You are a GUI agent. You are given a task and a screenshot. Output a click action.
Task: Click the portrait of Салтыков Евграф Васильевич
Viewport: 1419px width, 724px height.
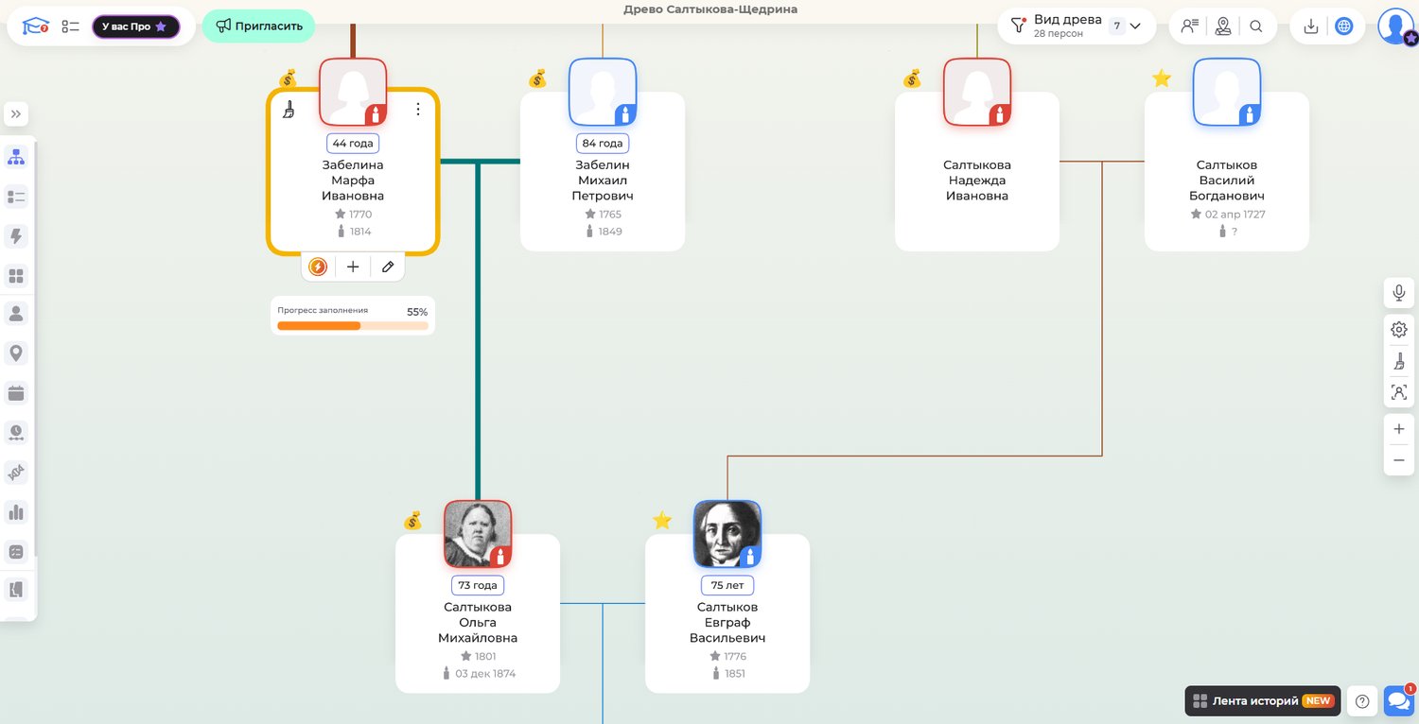[727, 534]
